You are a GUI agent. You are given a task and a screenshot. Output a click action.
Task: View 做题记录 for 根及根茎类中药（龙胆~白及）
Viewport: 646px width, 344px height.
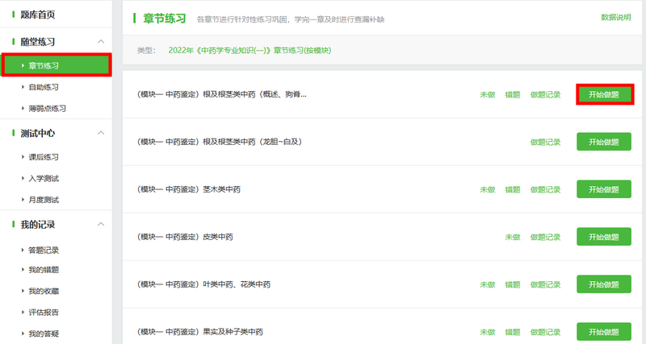pos(545,142)
